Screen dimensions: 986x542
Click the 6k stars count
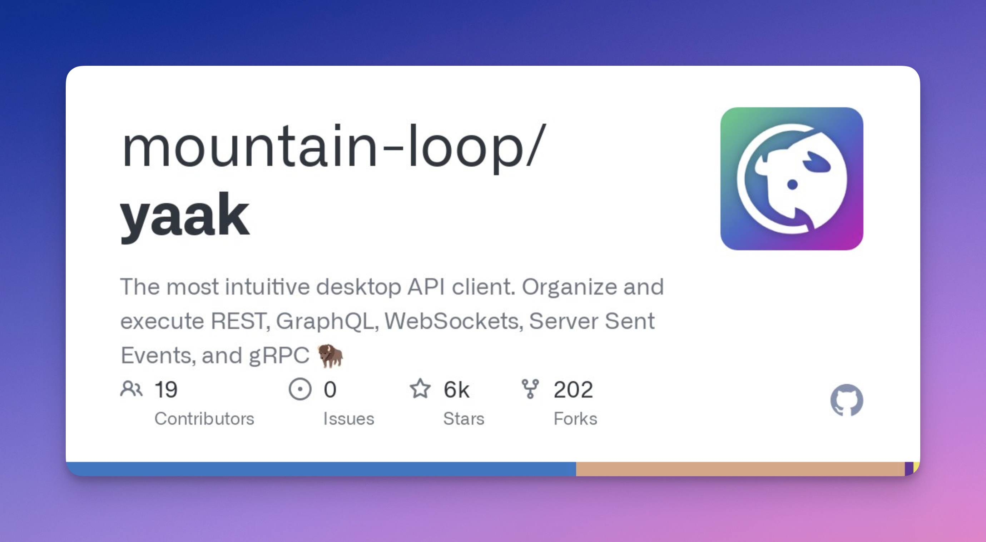tap(456, 390)
